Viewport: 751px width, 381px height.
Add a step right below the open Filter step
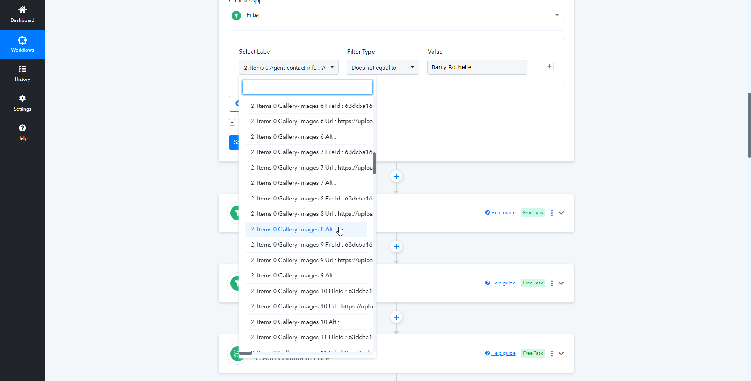396,177
